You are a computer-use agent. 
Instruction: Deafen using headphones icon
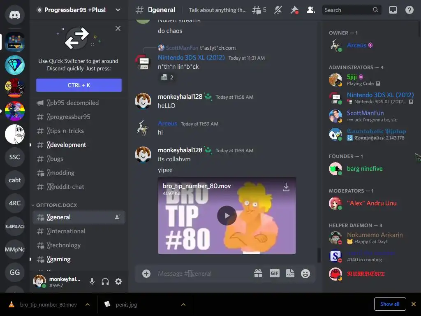(x=105, y=281)
